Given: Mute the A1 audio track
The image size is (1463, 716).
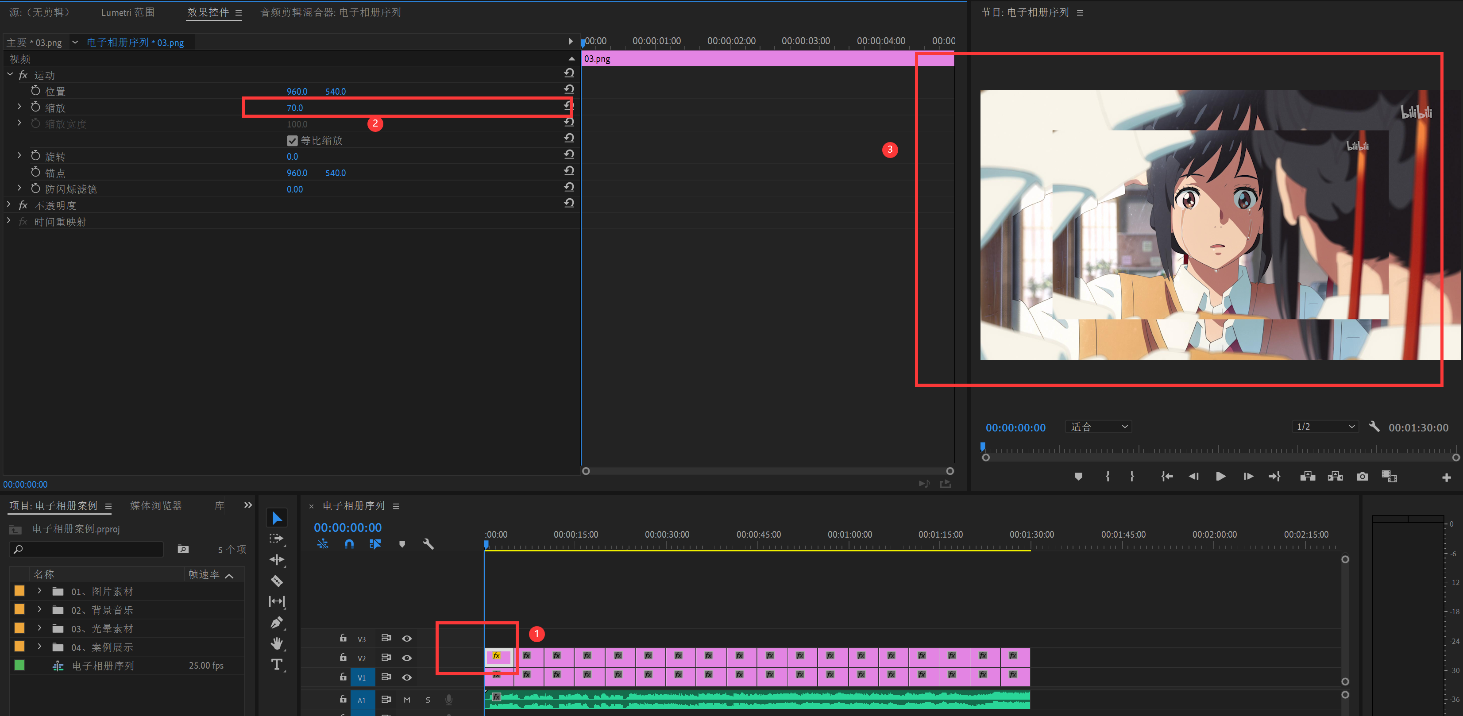Looking at the screenshot, I should 407,700.
